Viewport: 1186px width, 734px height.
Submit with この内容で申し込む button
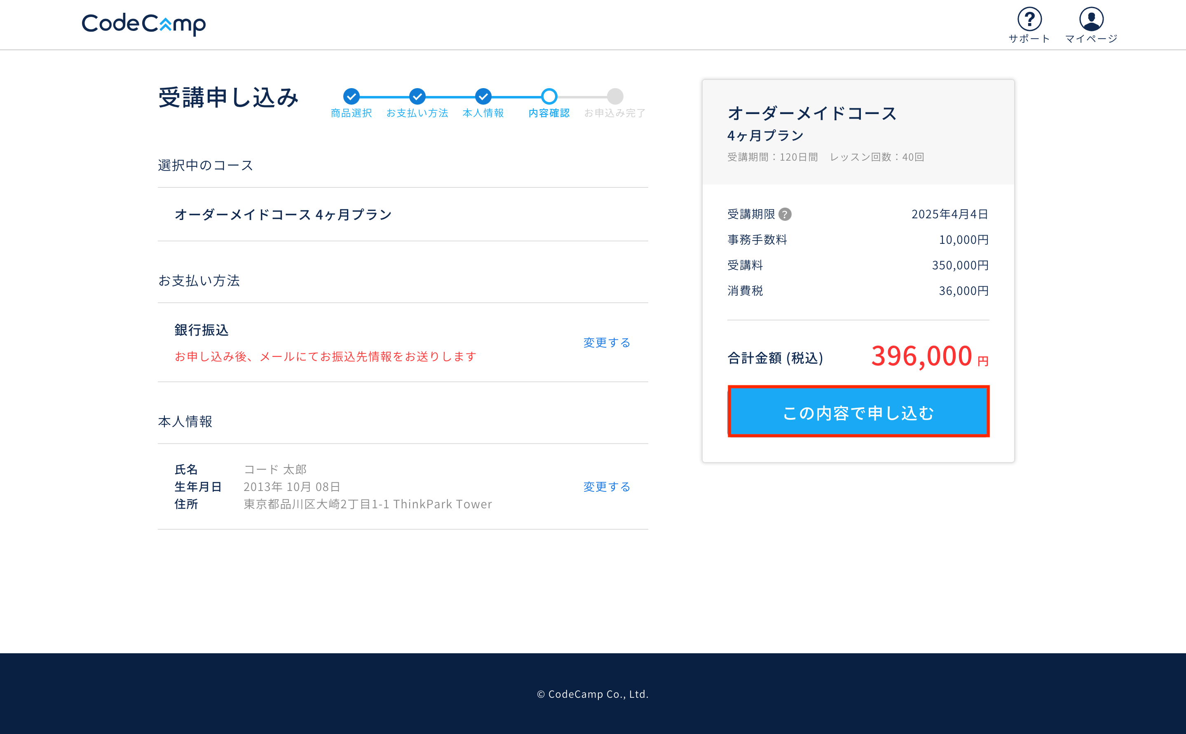858,411
